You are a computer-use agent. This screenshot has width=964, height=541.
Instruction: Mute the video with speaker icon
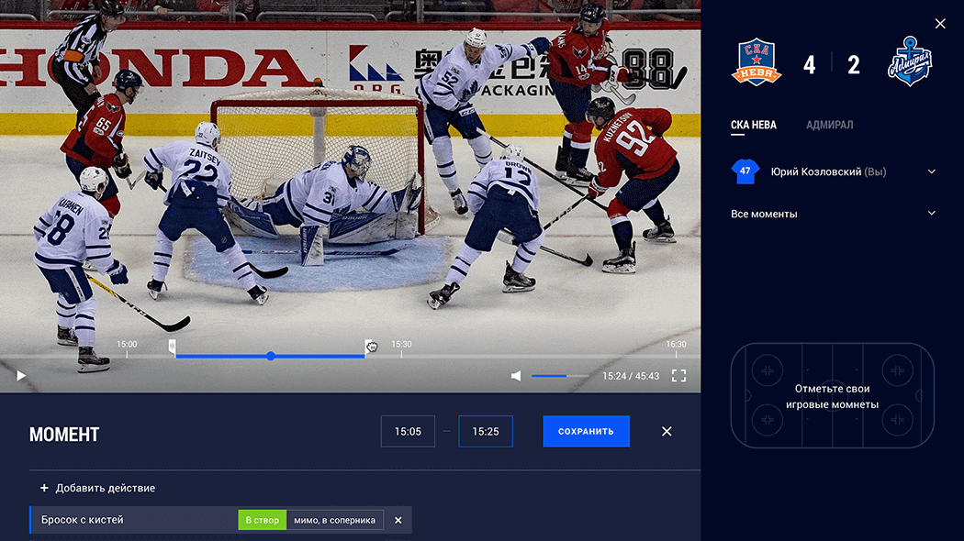[516, 376]
